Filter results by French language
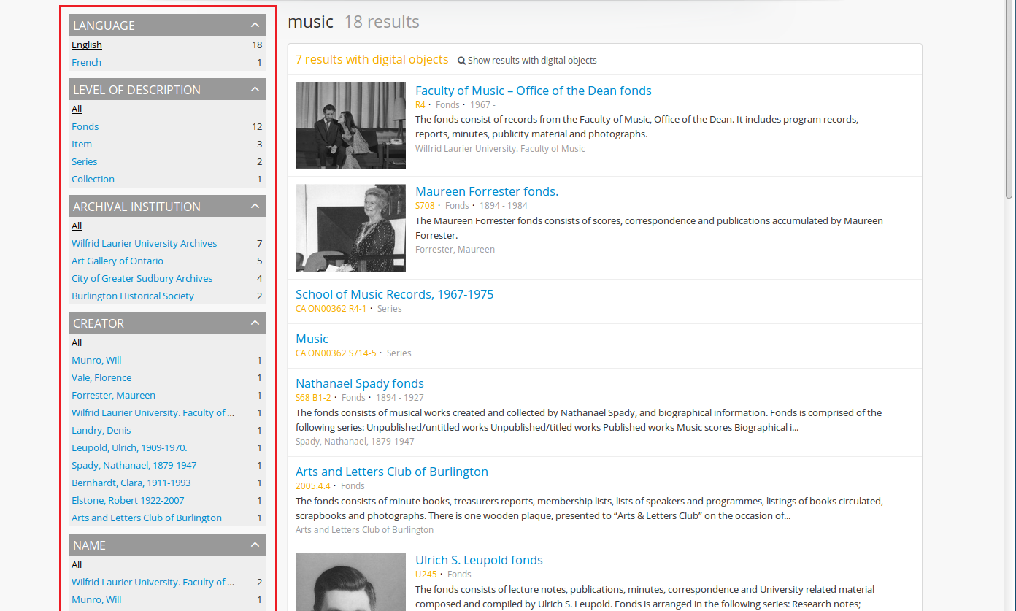 pos(86,63)
